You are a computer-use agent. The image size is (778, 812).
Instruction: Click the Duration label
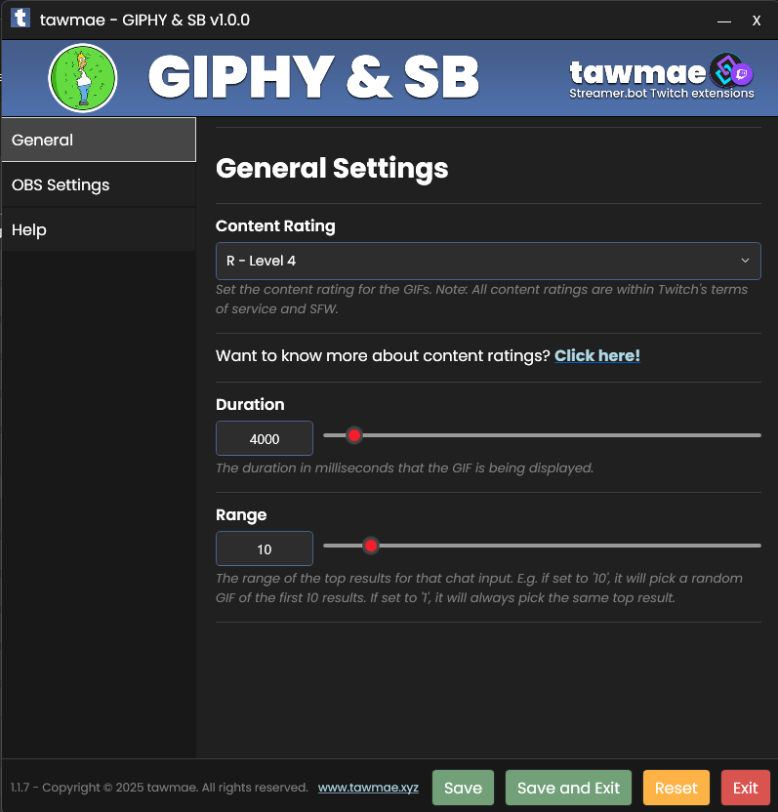pos(250,404)
